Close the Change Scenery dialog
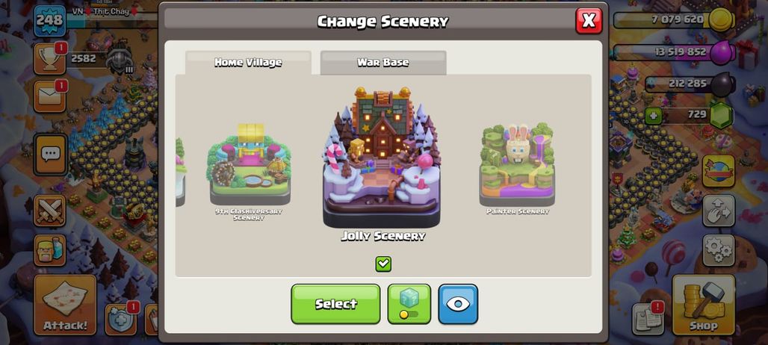 589,21
